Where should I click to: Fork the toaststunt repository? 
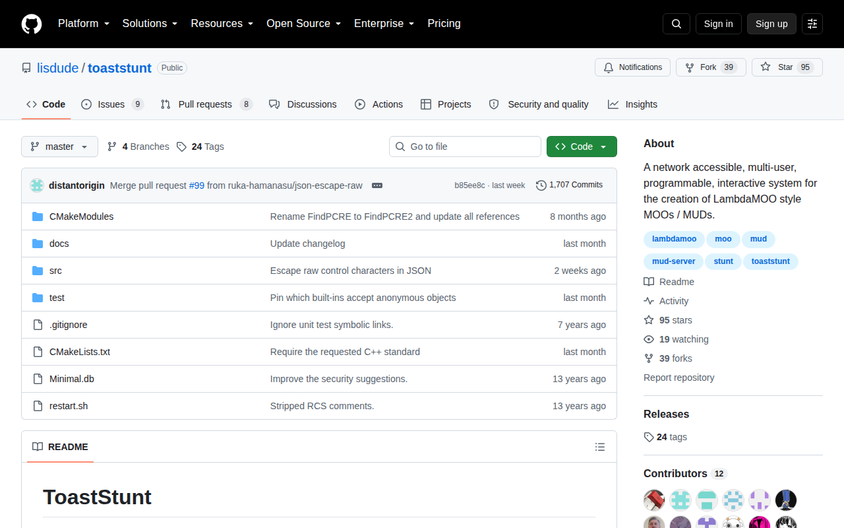click(x=711, y=67)
